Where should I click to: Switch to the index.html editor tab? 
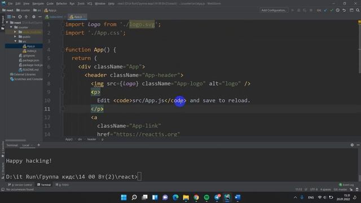pyautogui.click(x=55, y=17)
